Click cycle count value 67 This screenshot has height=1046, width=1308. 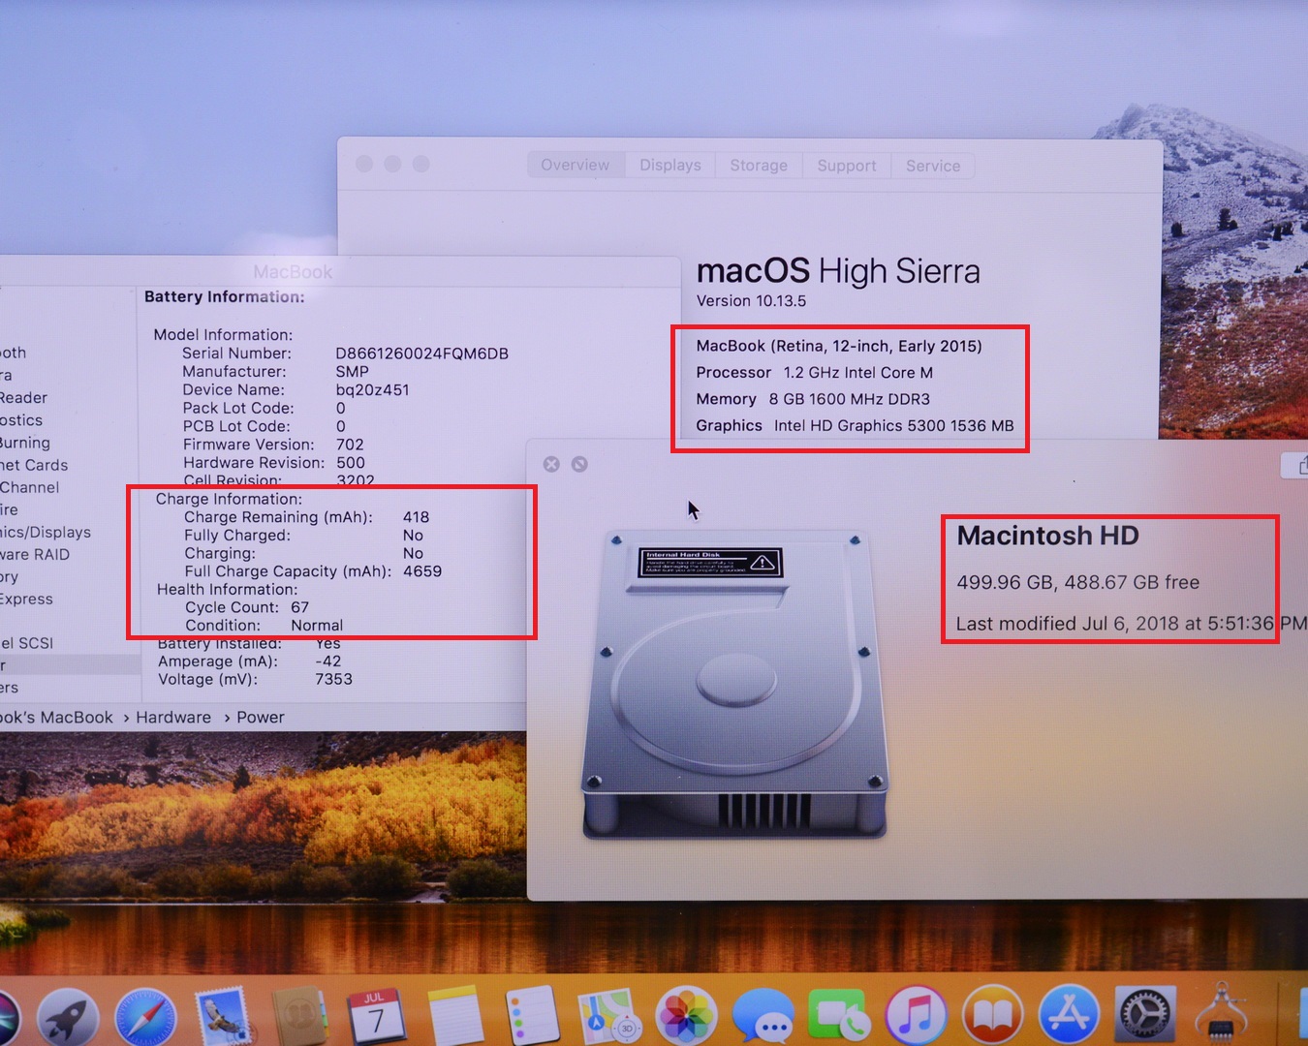click(x=300, y=607)
